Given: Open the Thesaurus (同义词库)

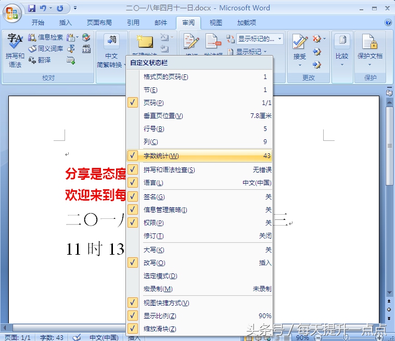Looking at the screenshot, I should pyautogui.click(x=45, y=48).
